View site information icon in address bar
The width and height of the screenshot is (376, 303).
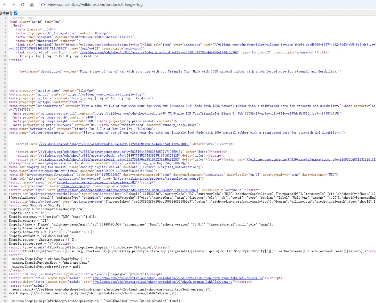point(43,5)
